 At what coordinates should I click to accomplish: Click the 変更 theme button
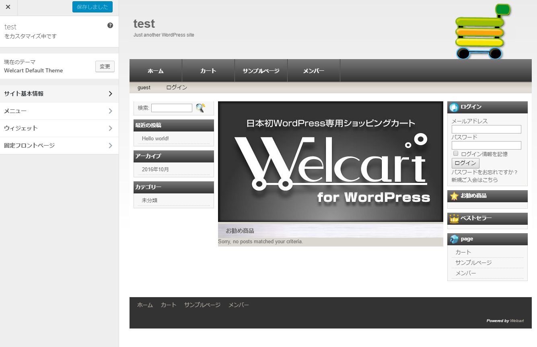(x=105, y=66)
